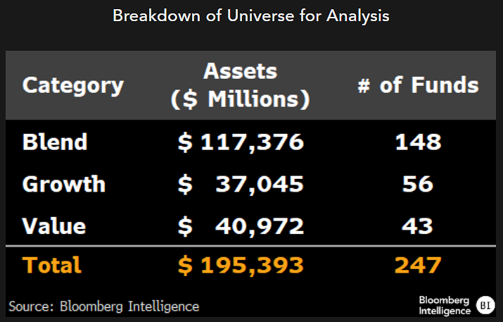This screenshot has width=503, height=322.
Task: Select the total assets figure $195,393
Action: [241, 265]
